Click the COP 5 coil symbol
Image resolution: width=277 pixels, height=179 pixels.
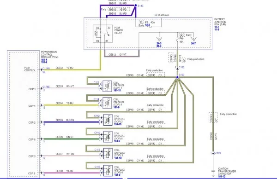point(108,137)
